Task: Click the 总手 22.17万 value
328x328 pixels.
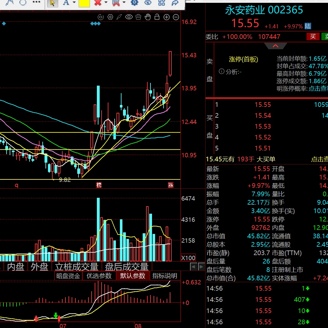Action: coord(259,202)
